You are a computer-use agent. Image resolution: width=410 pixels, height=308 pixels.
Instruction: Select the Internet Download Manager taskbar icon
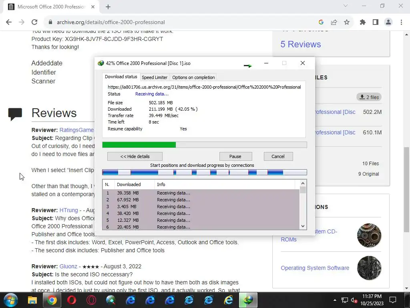tap(248, 300)
